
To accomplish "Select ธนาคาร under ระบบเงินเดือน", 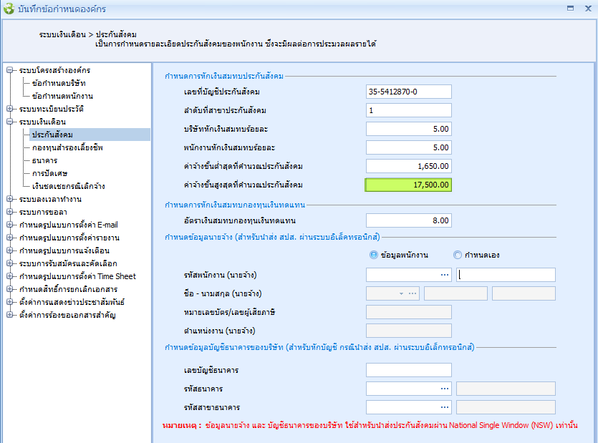I will click(44, 160).
